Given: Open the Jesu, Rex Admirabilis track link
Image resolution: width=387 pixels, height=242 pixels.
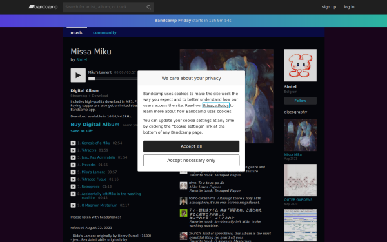Looking at the screenshot, I should (x=98, y=157).
